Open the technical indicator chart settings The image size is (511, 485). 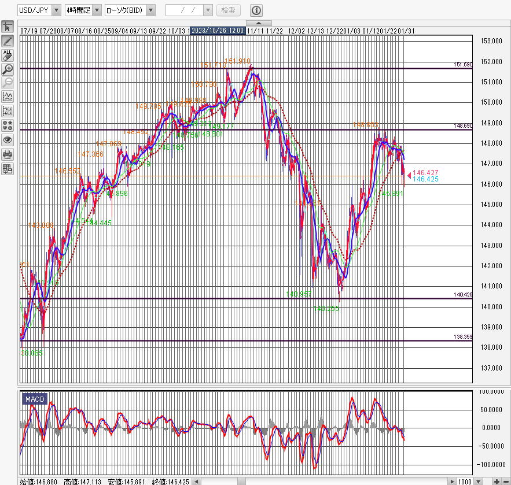tap(8, 97)
